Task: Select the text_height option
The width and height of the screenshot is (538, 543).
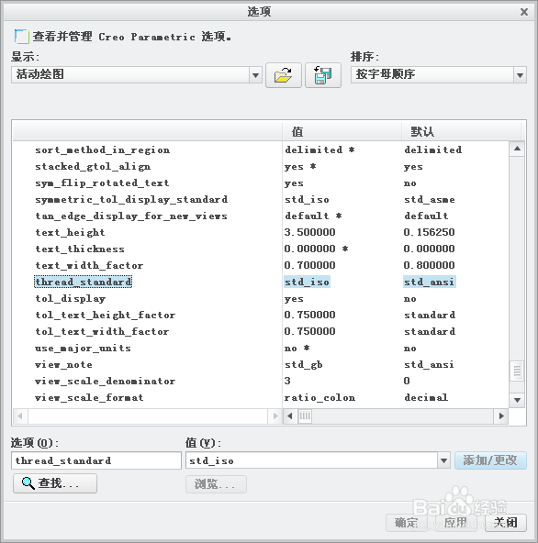Action: coord(70,232)
